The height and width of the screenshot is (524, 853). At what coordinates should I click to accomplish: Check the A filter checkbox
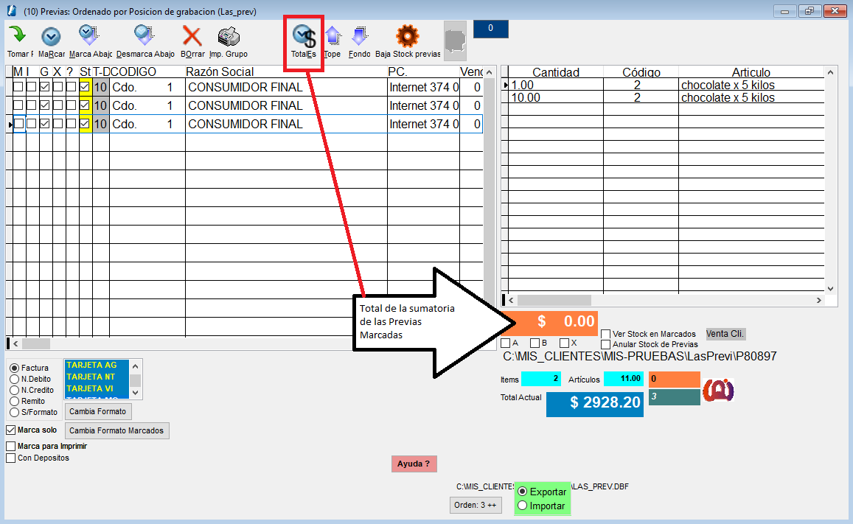click(x=505, y=343)
